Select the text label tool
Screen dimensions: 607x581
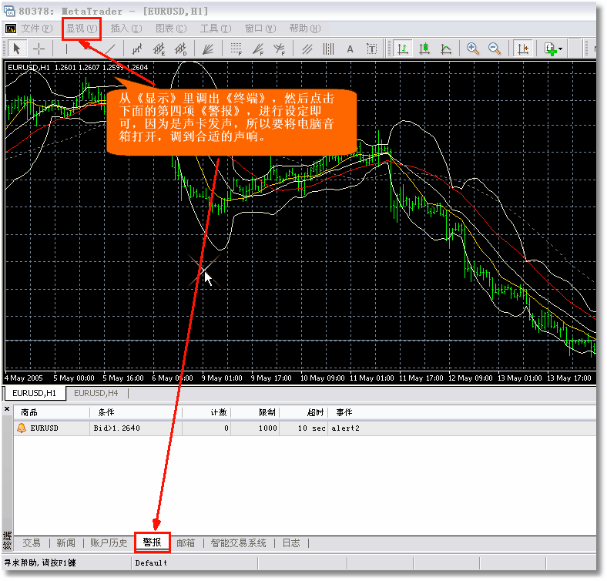tap(371, 49)
